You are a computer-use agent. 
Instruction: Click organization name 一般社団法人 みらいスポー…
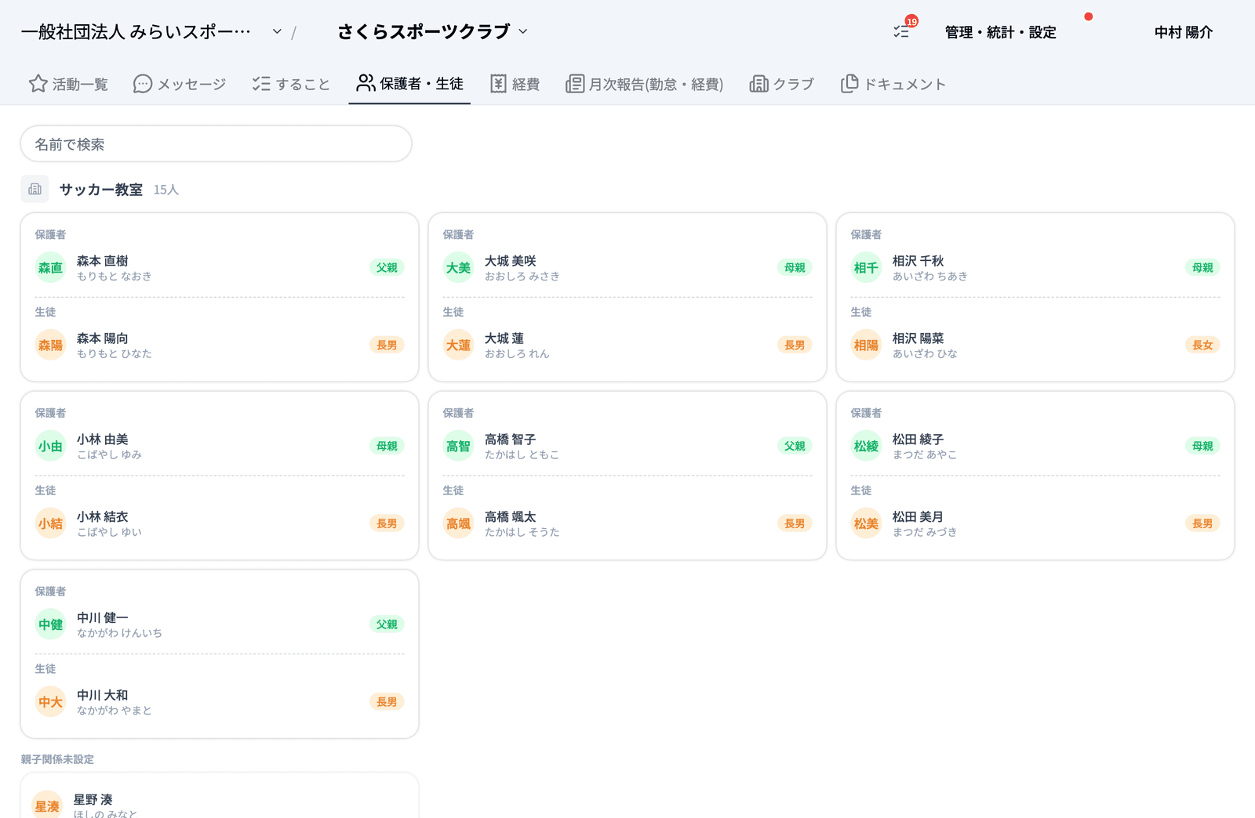(136, 32)
